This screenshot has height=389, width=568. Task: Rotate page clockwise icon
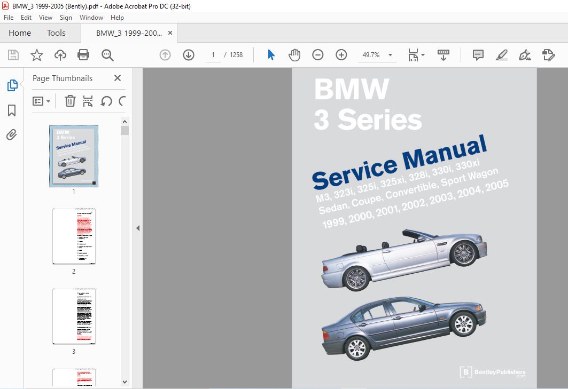tap(122, 101)
